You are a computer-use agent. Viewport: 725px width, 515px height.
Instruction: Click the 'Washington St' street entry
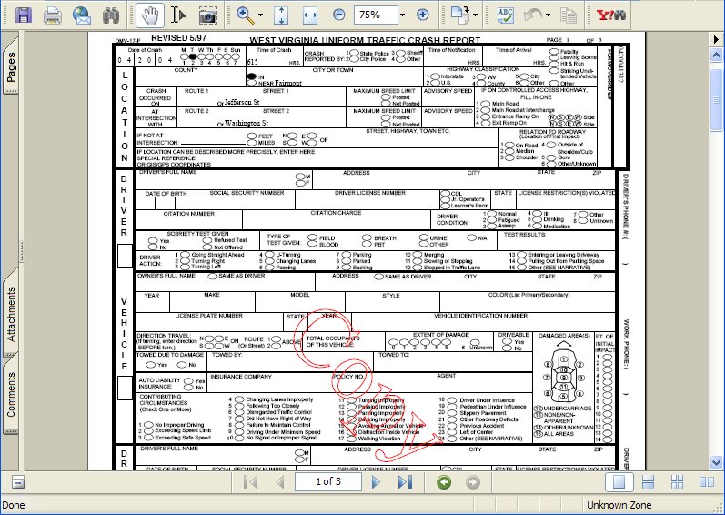[247, 123]
